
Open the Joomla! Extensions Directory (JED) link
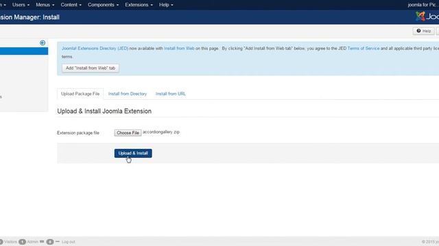click(95, 49)
